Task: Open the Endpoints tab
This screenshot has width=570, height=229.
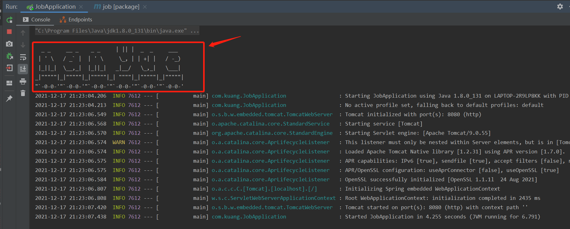Action: pos(76,20)
